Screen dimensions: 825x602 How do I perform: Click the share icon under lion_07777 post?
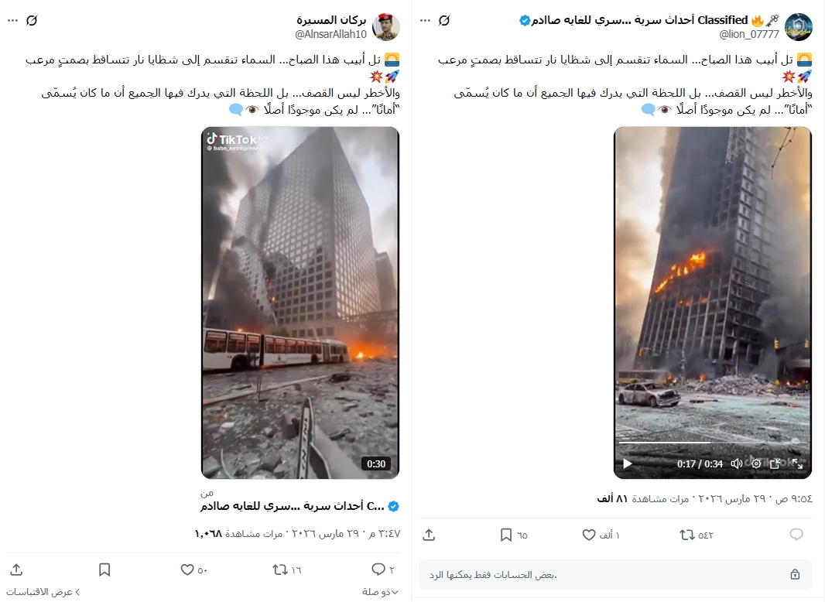pyautogui.click(x=429, y=535)
